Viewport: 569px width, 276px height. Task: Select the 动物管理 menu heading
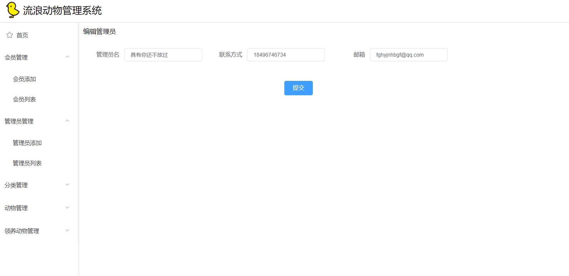pyautogui.click(x=16, y=208)
